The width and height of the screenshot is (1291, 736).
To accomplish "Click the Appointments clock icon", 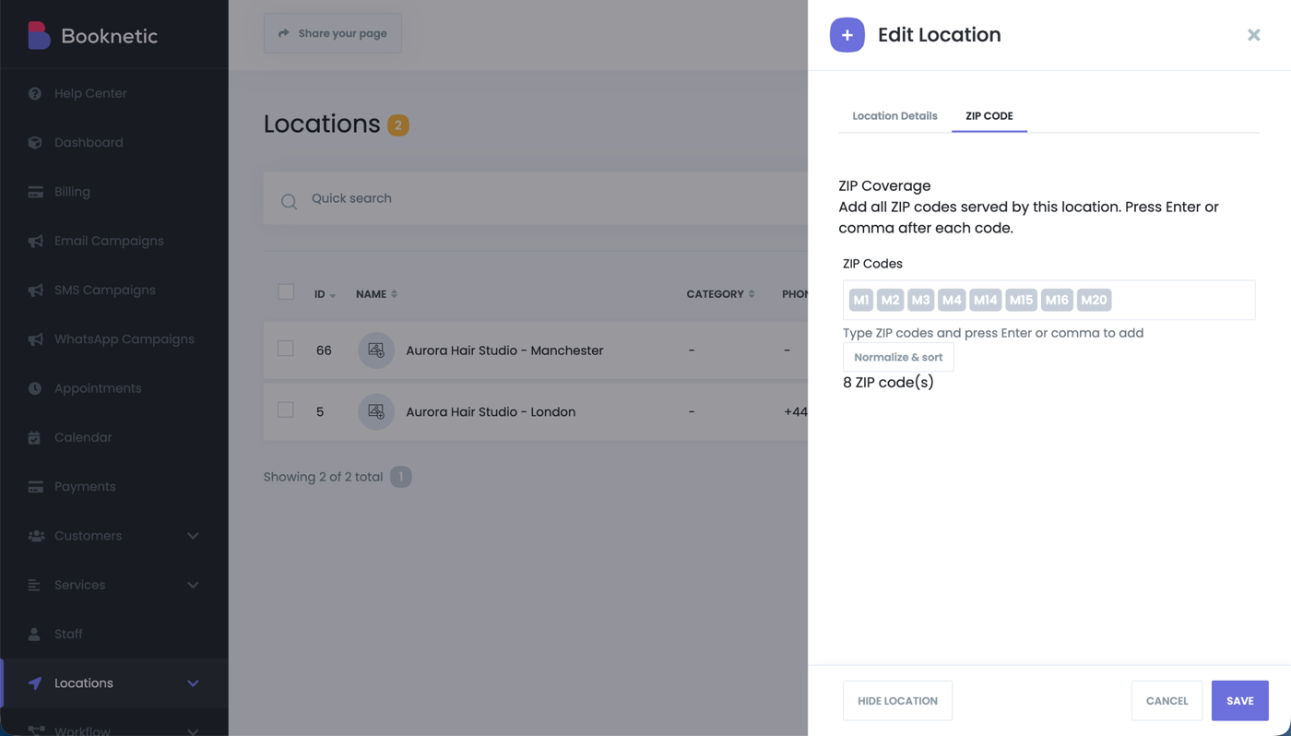I will coord(35,388).
